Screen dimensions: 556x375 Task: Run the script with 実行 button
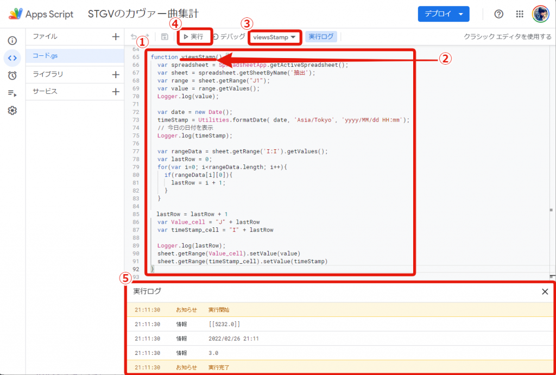point(193,37)
